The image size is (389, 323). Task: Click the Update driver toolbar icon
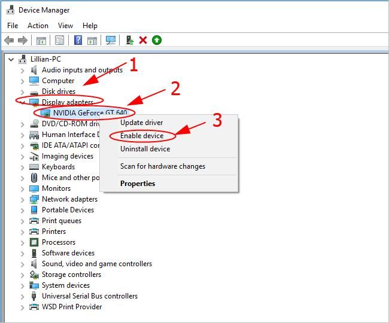coord(129,40)
